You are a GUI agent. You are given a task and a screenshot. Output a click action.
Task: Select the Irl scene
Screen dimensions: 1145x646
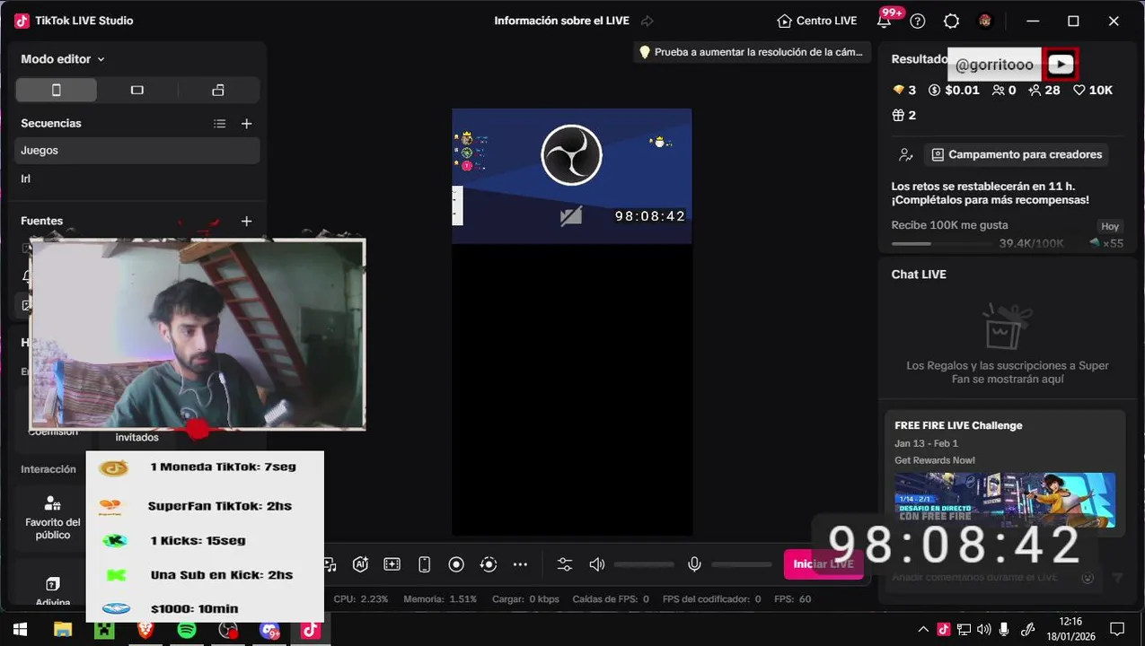137,179
